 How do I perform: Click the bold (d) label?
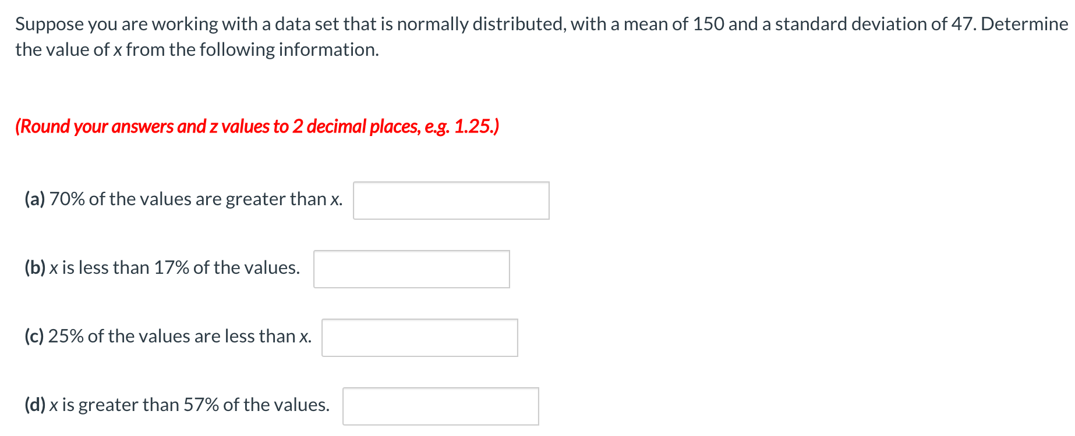tap(35, 405)
